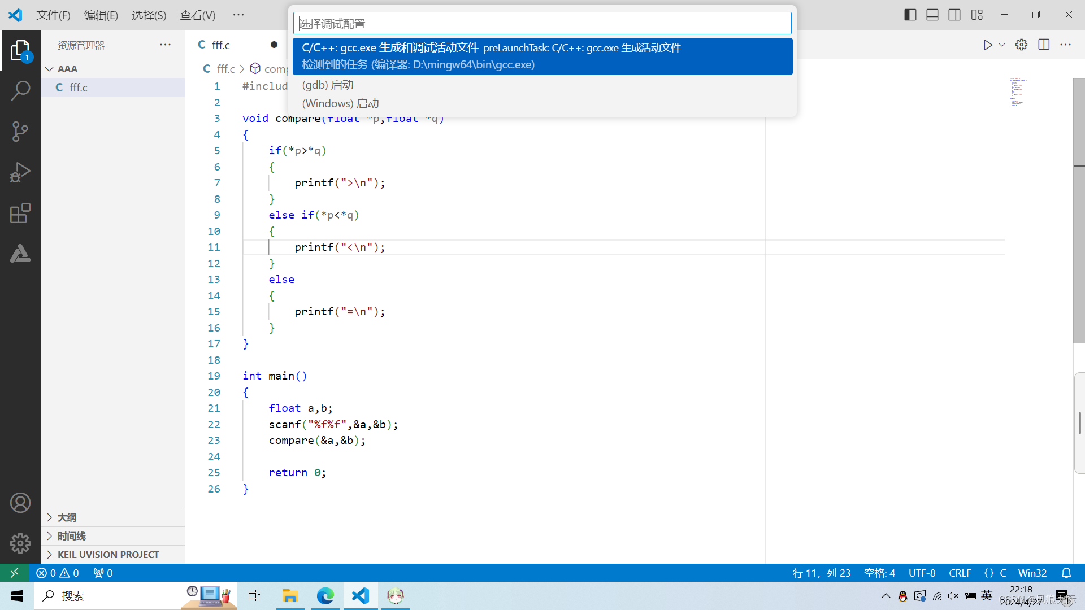This screenshot has width=1085, height=610.
Task: Open the Source Control view
Action: tap(20, 131)
